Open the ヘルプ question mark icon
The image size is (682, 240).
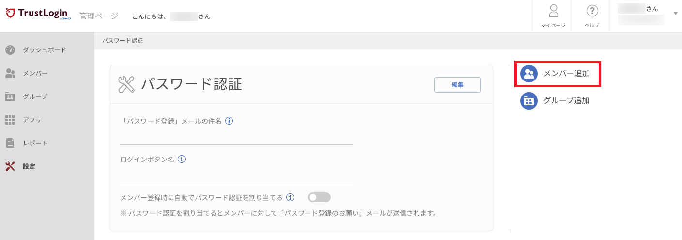(x=592, y=11)
